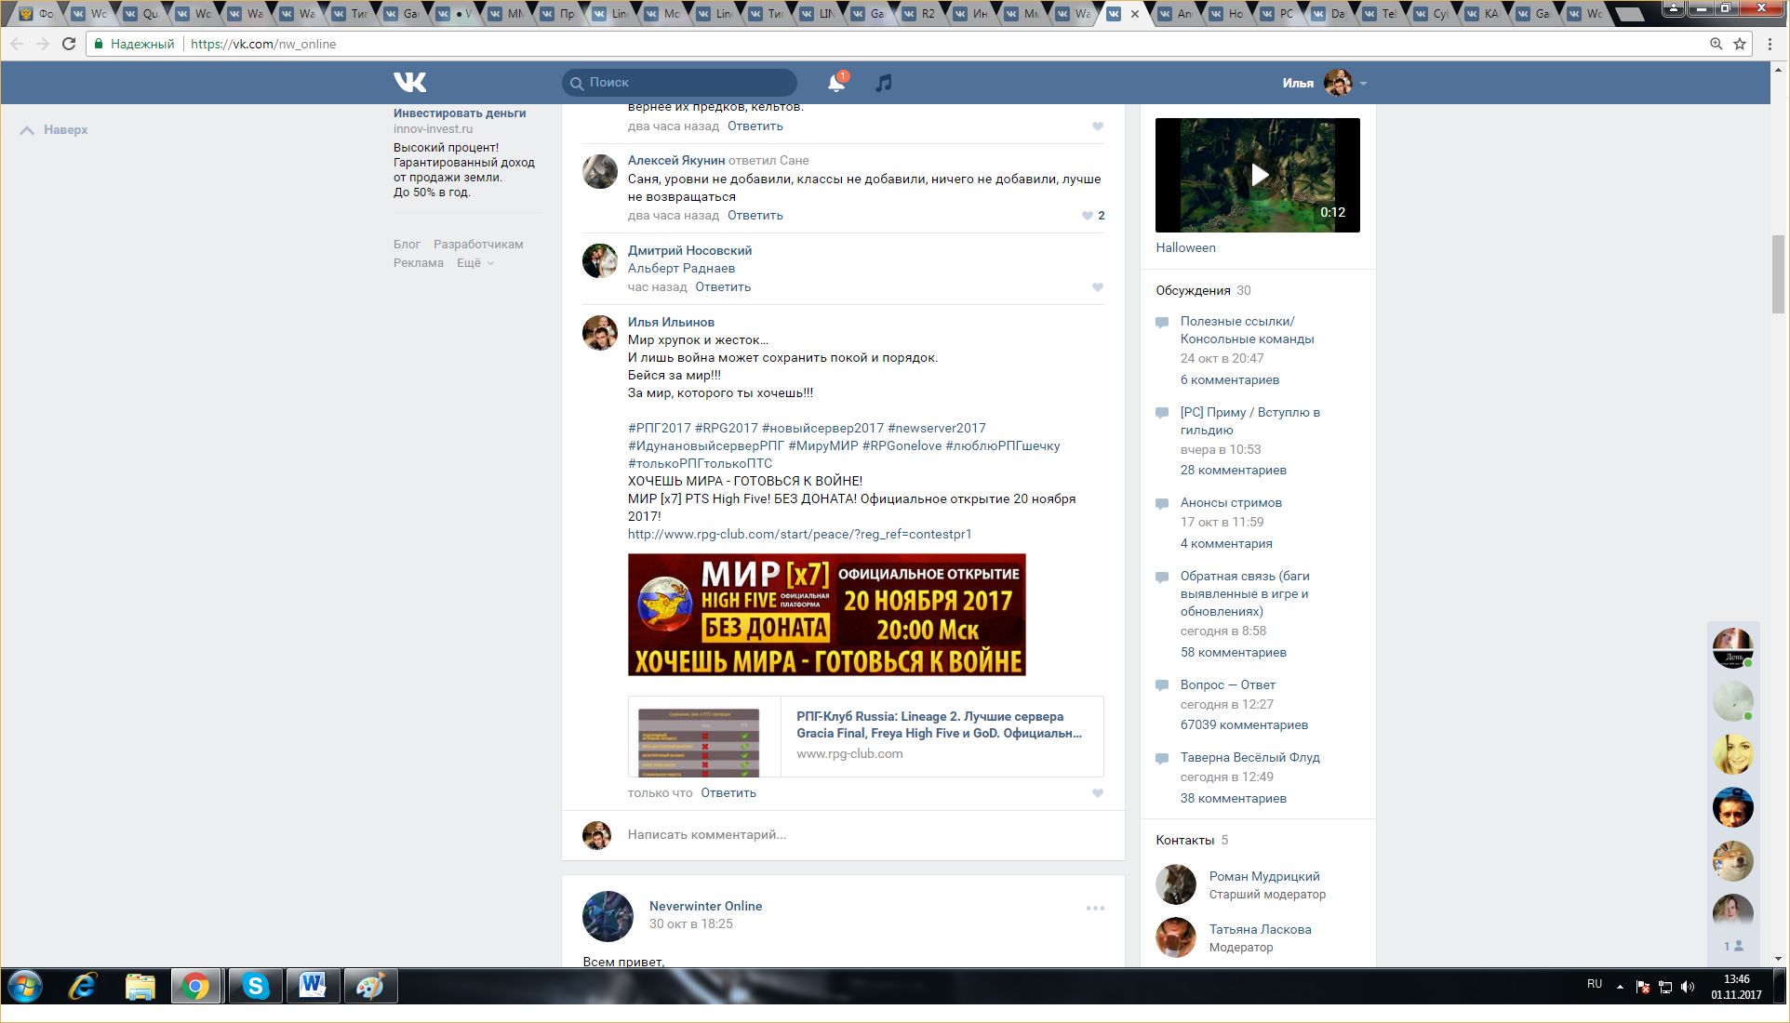Open post options three-dots icon

1095,908
